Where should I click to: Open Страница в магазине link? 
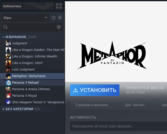click(x=92, y=105)
